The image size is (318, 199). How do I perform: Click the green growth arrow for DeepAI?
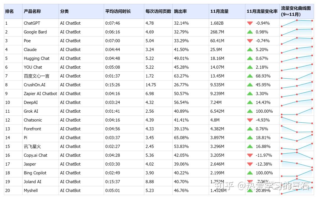click(250, 102)
